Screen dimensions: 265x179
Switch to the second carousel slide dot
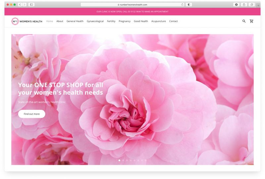click(123, 160)
